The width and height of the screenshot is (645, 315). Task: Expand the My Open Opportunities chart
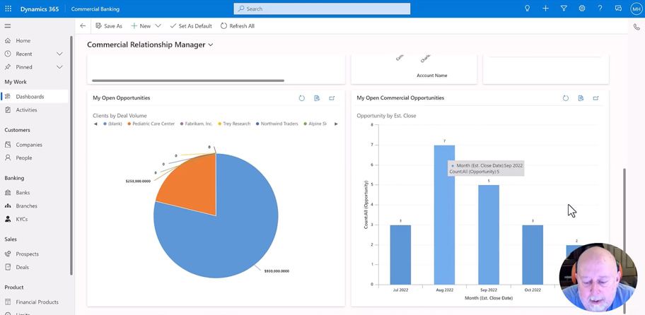(332, 98)
